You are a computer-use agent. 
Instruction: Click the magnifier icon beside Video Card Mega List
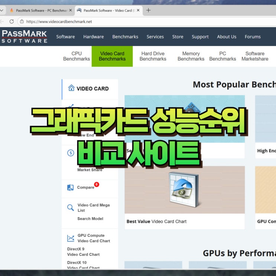tap(71, 208)
